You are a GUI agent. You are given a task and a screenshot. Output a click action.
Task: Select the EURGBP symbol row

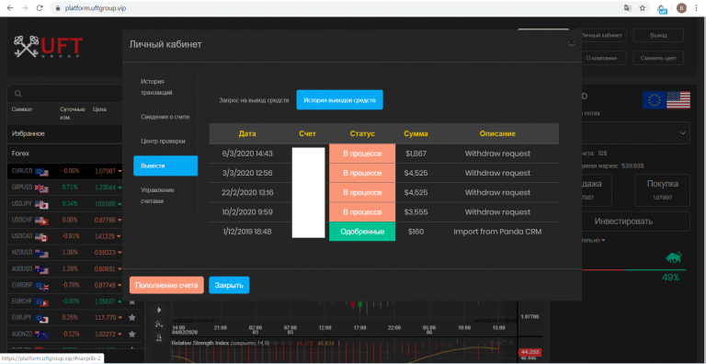coord(65,285)
